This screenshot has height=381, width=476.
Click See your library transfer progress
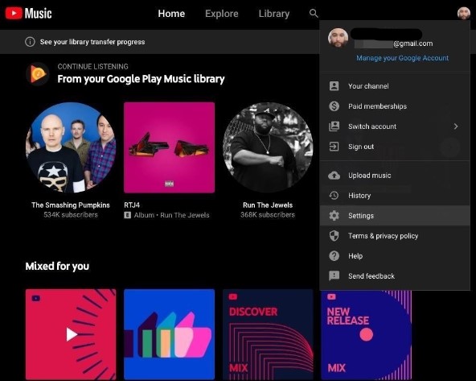coord(92,42)
